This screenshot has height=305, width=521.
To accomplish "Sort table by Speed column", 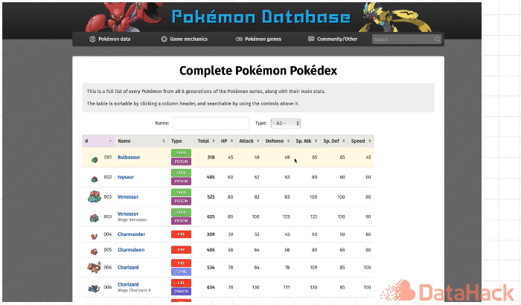I will pos(361,141).
